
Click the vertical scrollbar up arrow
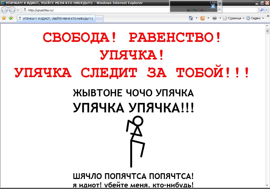[x=267, y=26]
